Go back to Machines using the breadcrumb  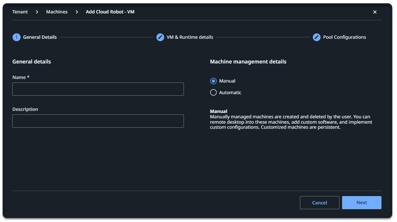pyautogui.click(x=57, y=12)
